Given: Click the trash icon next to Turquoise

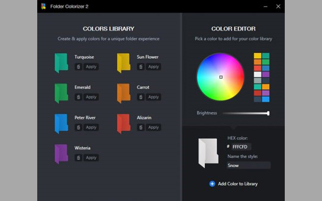Looking at the screenshot, I should coord(78,67).
